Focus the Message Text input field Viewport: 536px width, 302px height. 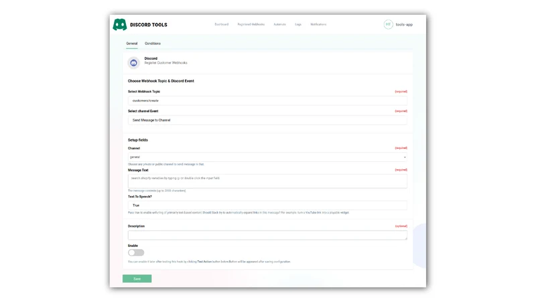click(267, 181)
